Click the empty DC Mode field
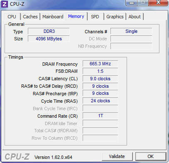Image resolution: width=169 pixels, height=163 pixels. point(131,39)
